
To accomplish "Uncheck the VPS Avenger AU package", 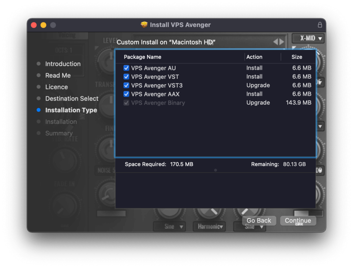I will [127, 68].
